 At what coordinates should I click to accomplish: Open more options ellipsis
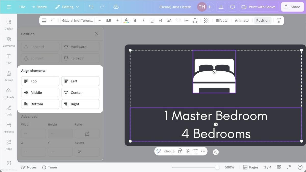click(203, 151)
